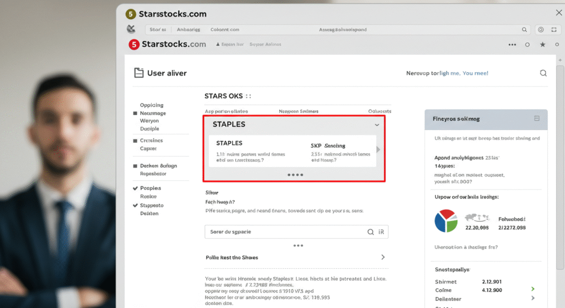
Task: Click the Starstocks.com red 5 logo
Action: click(x=134, y=44)
